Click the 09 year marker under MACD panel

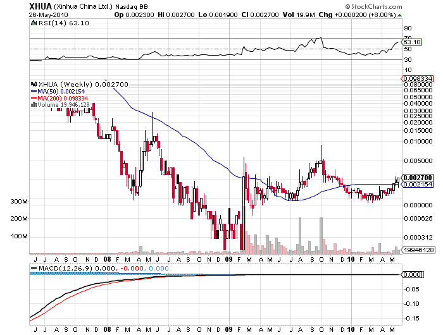point(229,330)
